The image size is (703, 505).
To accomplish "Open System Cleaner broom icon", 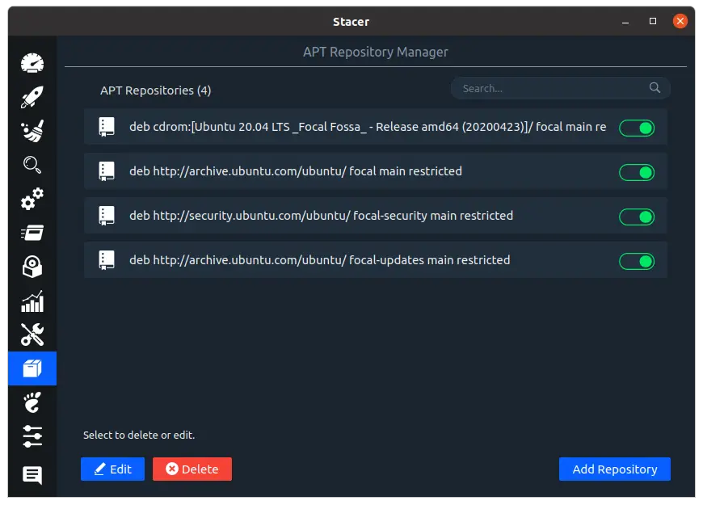I will click(x=32, y=131).
